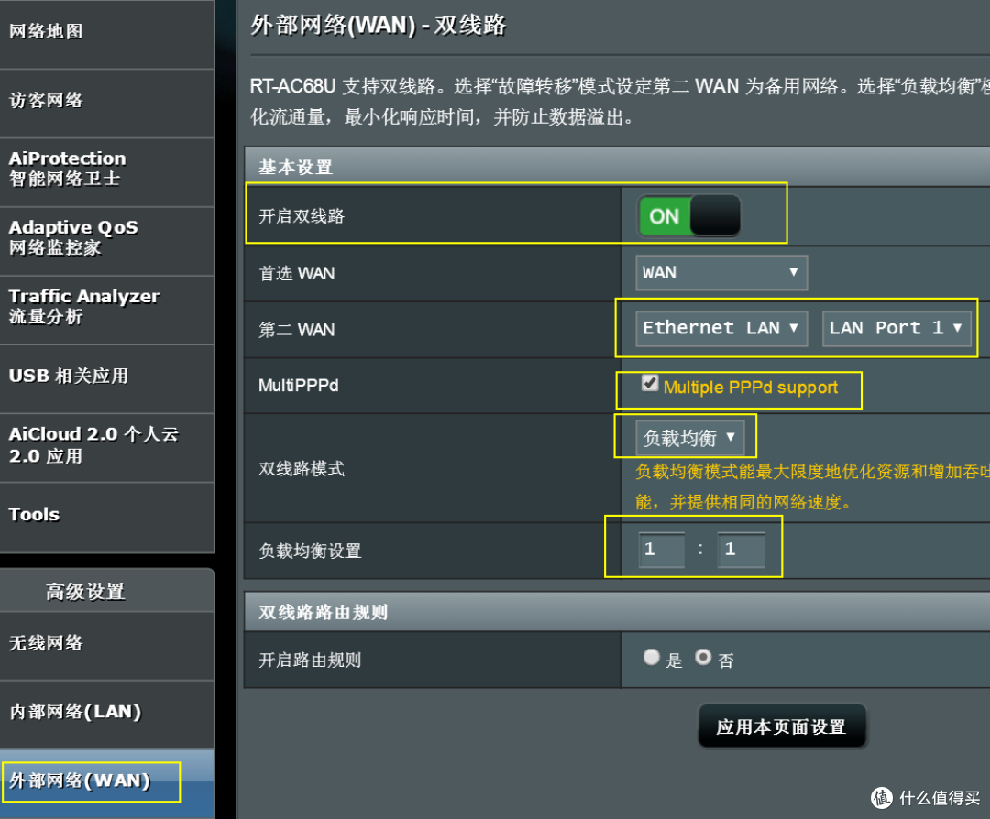Open the Ethernet LAN dropdown for 第二 WAN
Image resolution: width=990 pixels, height=819 pixels.
tap(720, 328)
